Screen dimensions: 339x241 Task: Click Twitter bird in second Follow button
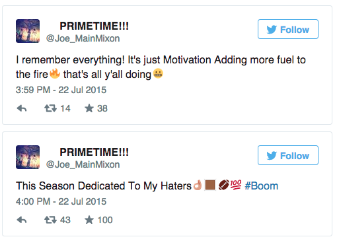click(x=272, y=156)
